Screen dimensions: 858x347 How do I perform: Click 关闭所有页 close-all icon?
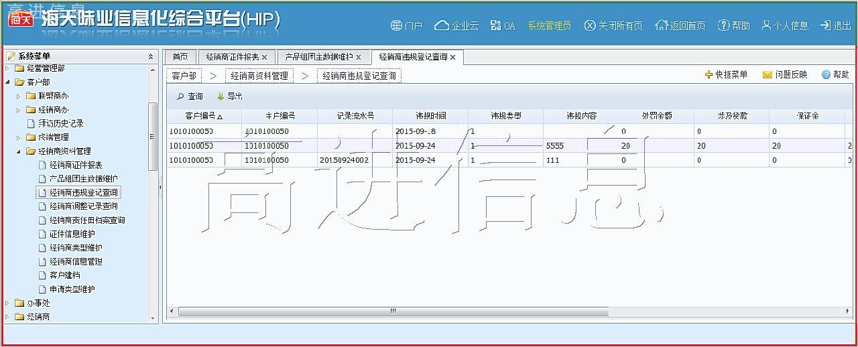pyautogui.click(x=590, y=26)
